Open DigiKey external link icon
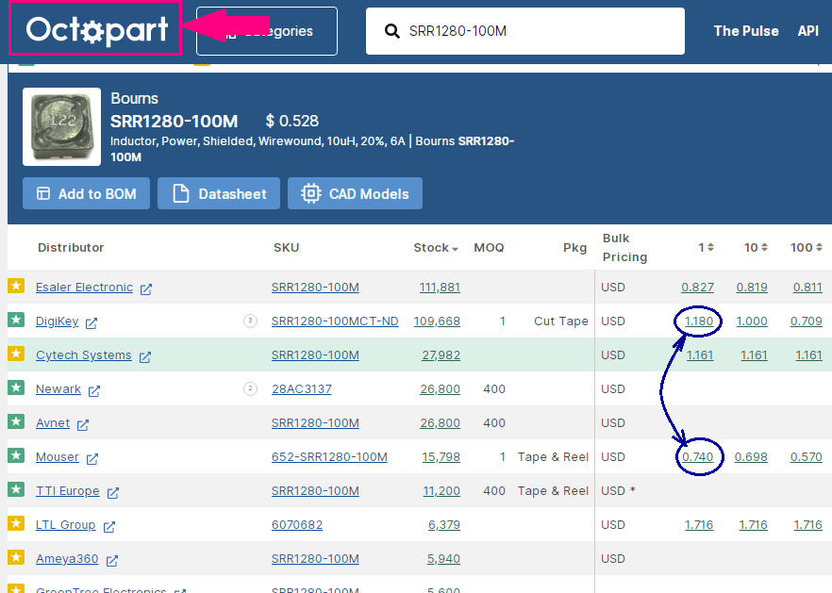Screen dimensions: 832x593 coord(92,323)
